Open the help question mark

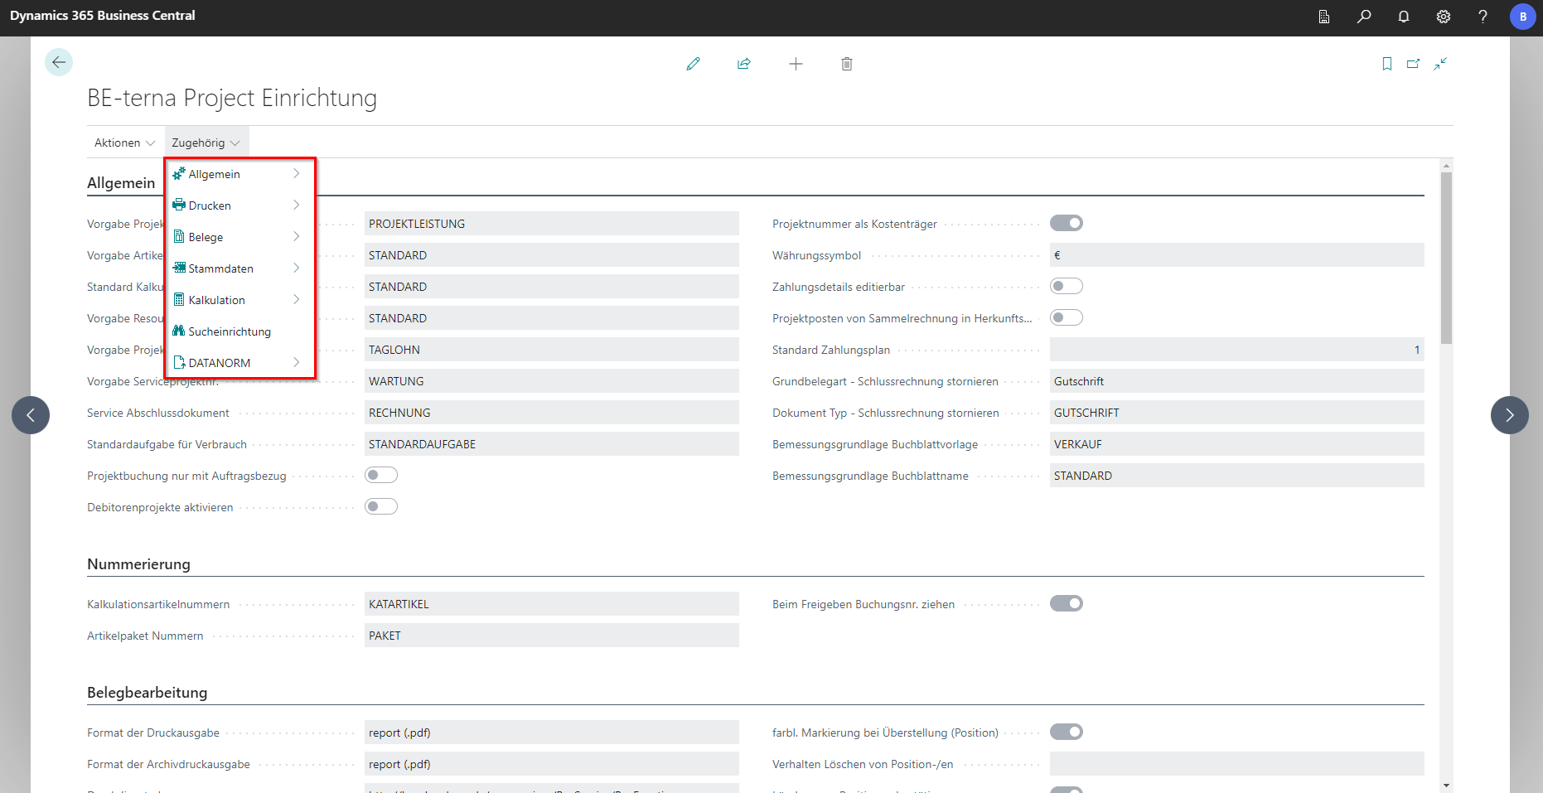1483,17
